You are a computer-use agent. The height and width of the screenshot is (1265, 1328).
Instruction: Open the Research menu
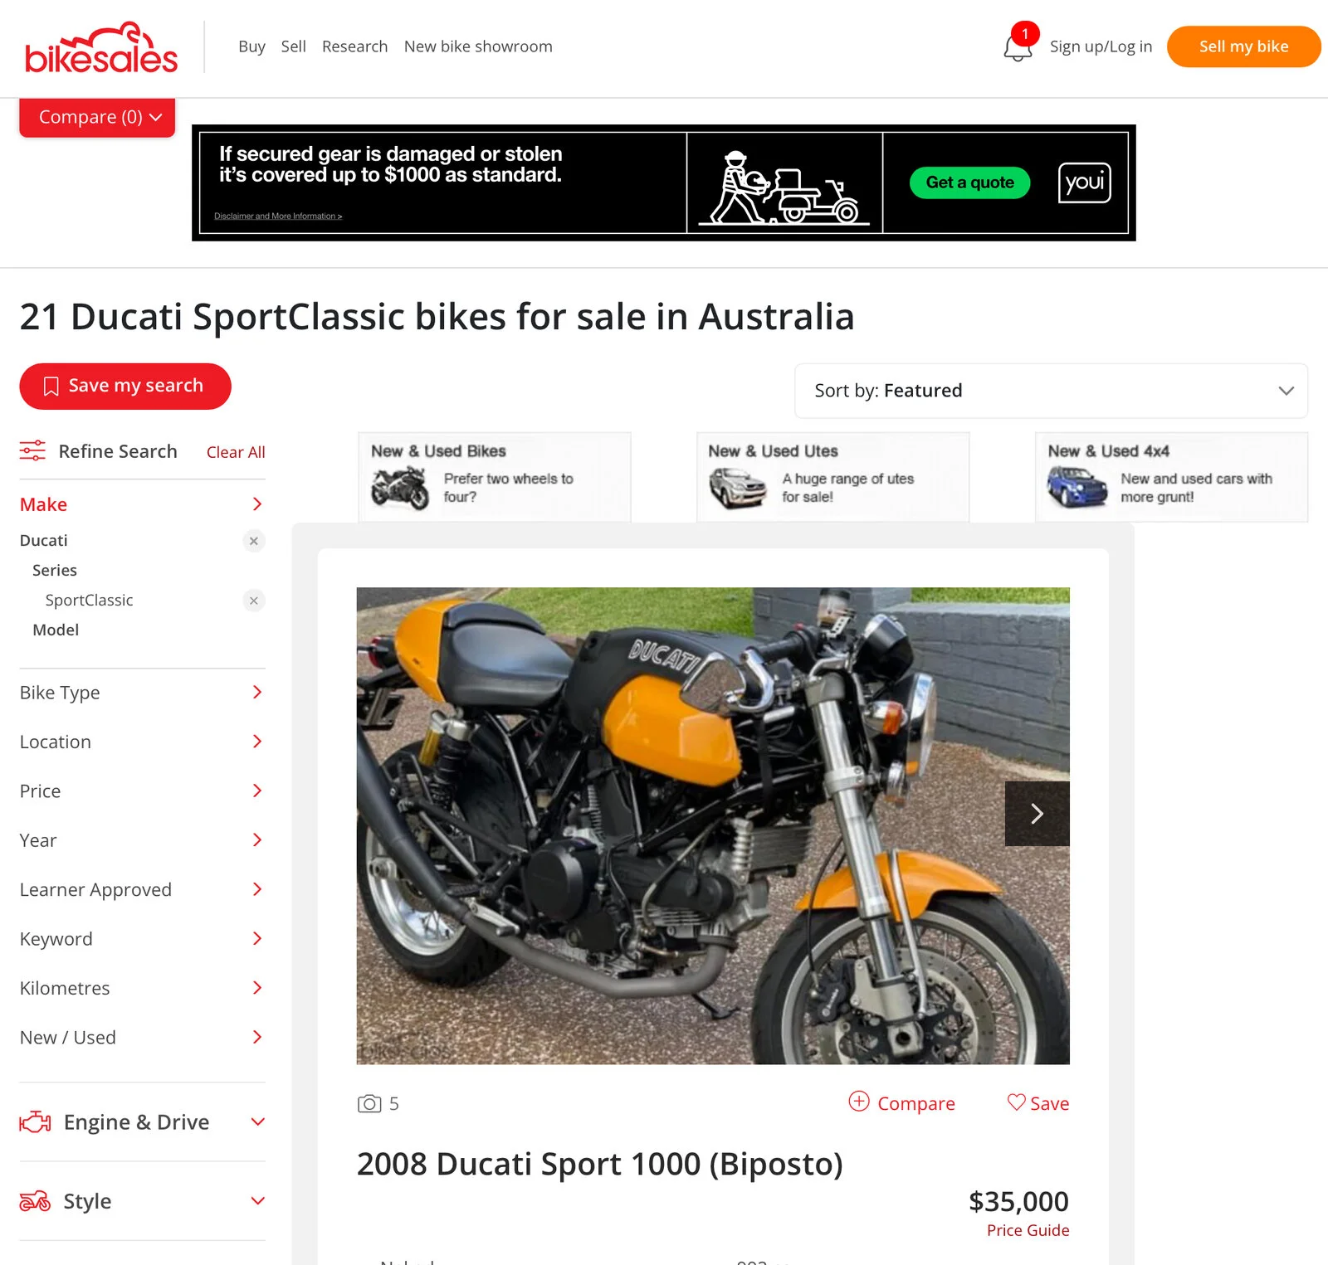pyautogui.click(x=354, y=46)
